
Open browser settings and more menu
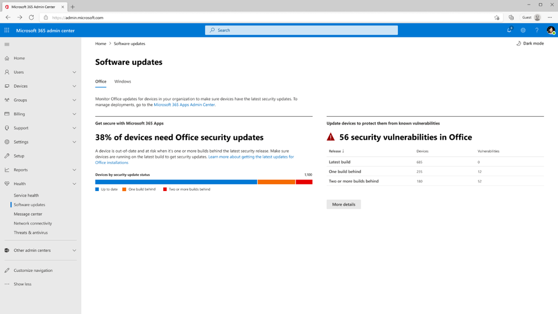(x=550, y=17)
